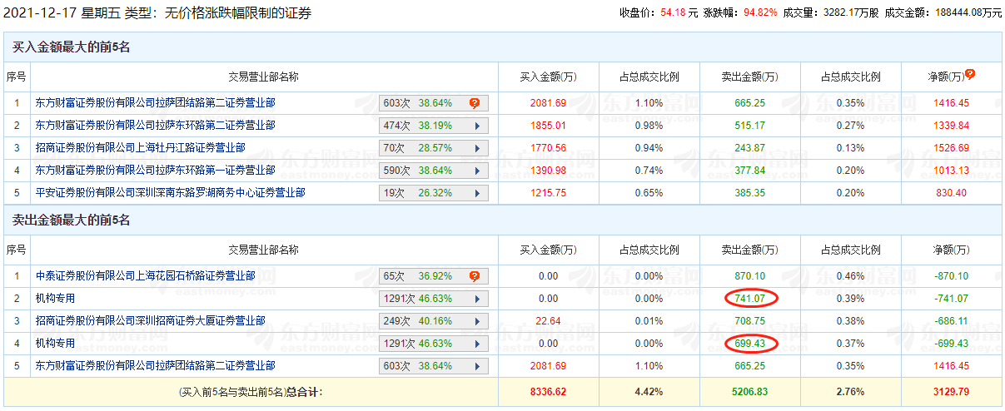Click the question icon in the 65次 36.92% box
Image resolution: width=1005 pixels, height=411 pixels.
(475, 276)
